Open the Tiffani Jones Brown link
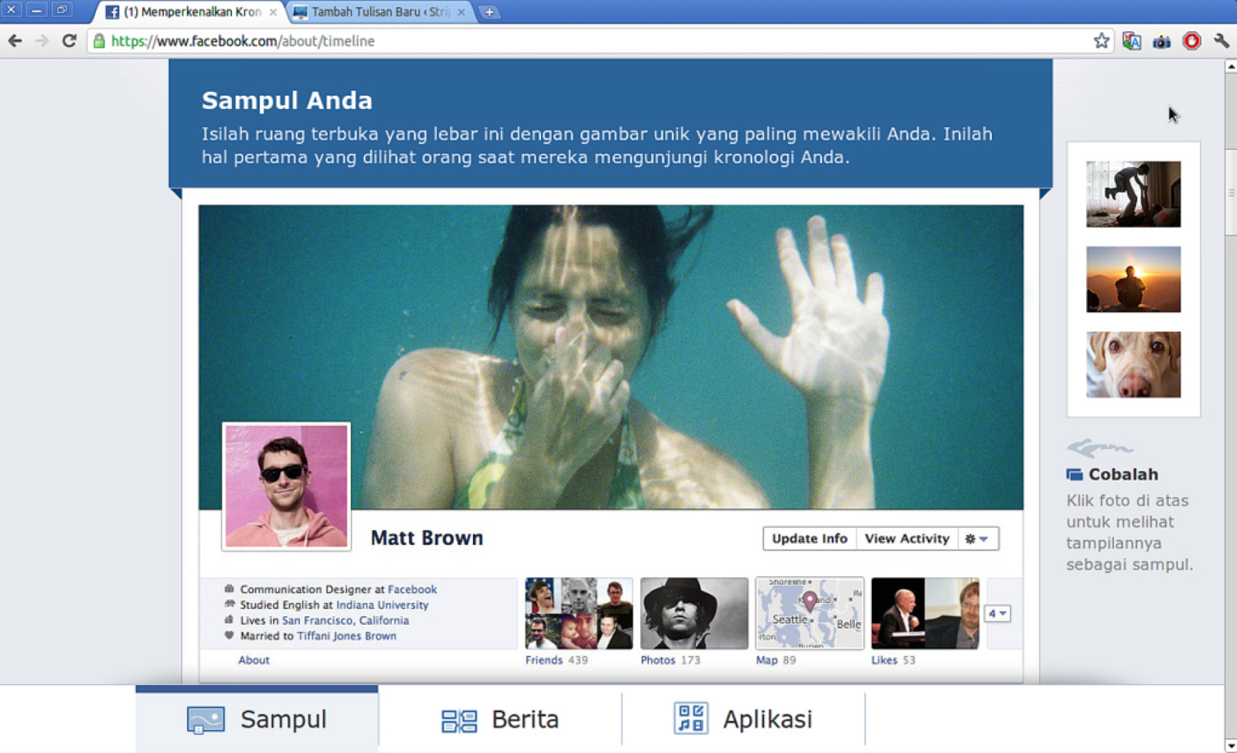 click(346, 635)
